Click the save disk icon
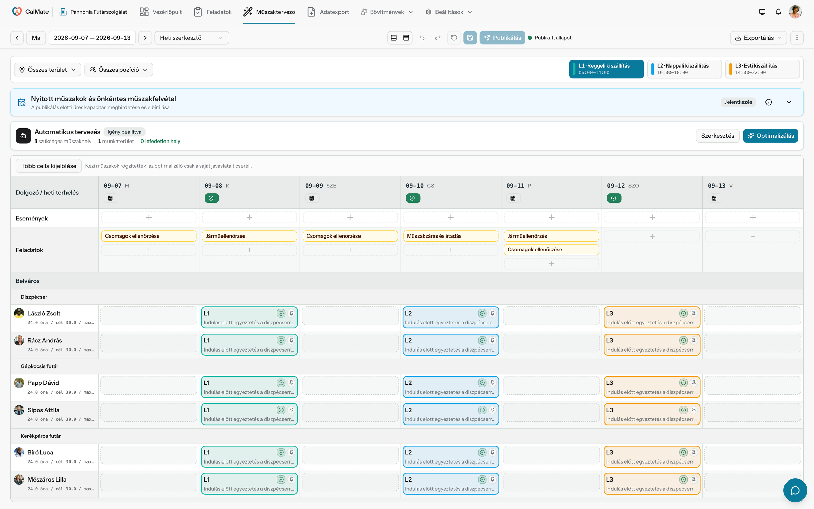Viewport: 814px width, 509px height. point(470,38)
